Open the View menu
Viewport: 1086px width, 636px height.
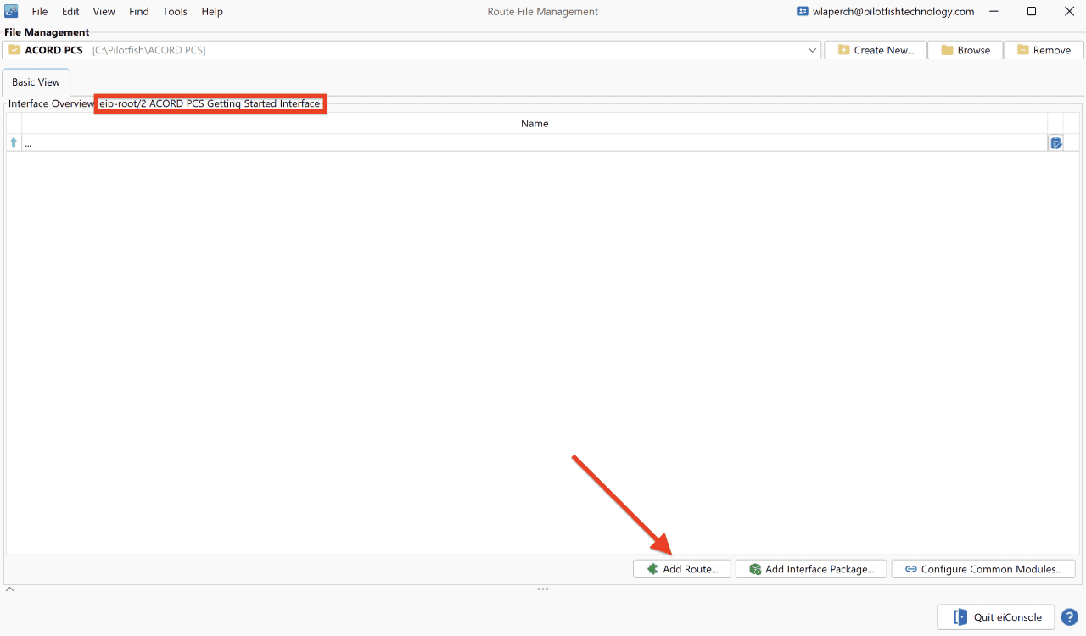click(x=104, y=12)
